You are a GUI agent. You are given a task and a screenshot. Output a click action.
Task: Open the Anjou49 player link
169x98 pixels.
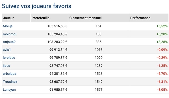(9, 42)
